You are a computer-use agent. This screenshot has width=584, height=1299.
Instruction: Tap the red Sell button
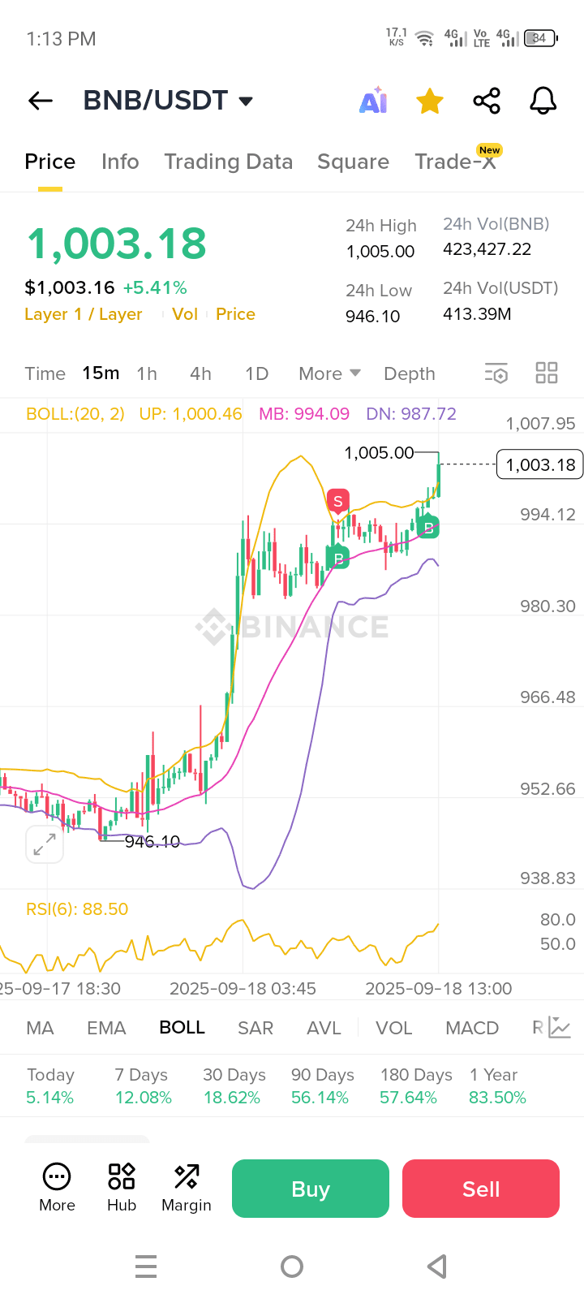click(481, 1189)
